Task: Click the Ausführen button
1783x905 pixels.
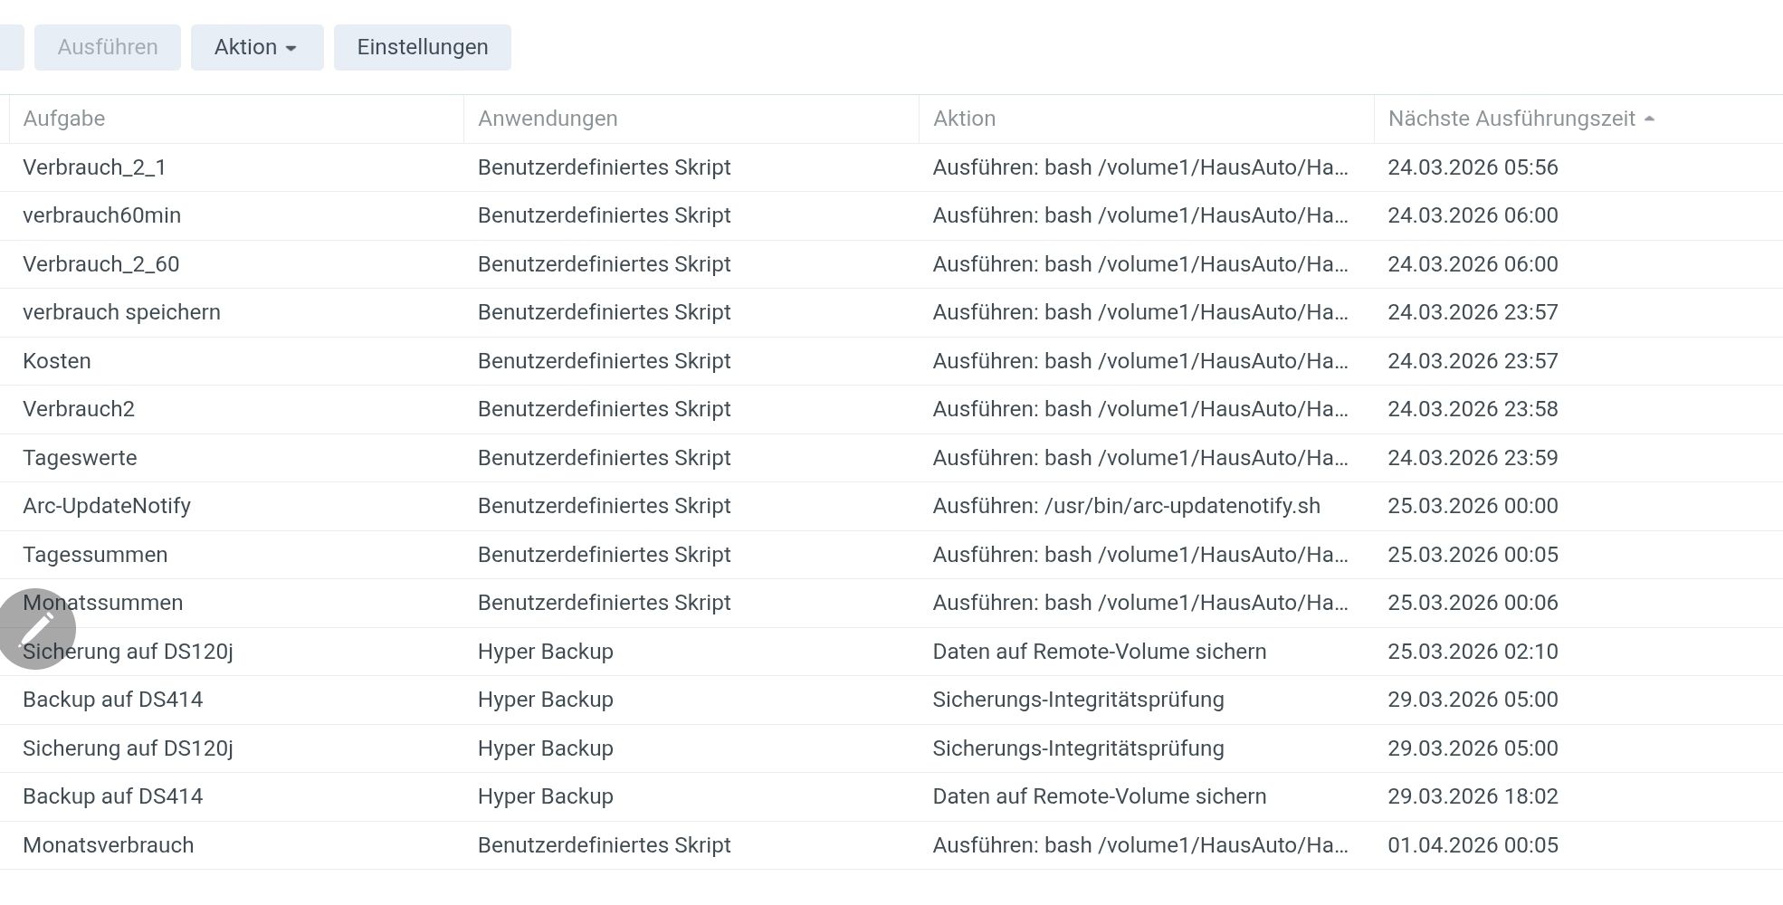Action: (x=108, y=47)
